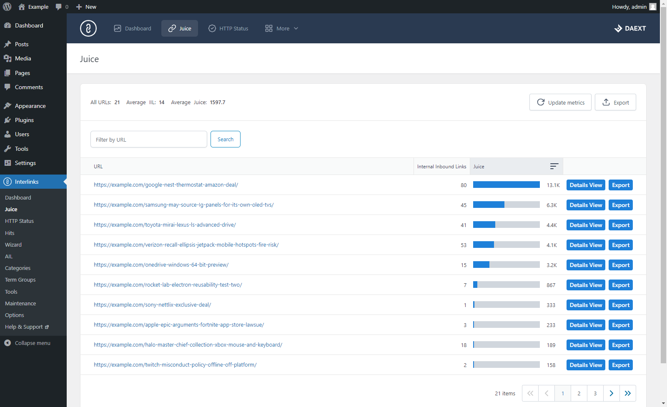This screenshot has width=667, height=407.
Task: Go to next page using arrow
Action: point(611,393)
